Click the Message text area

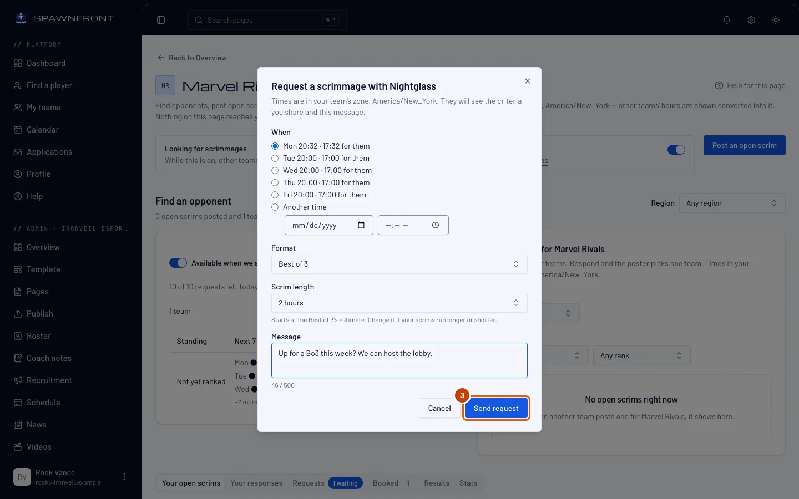click(x=399, y=360)
